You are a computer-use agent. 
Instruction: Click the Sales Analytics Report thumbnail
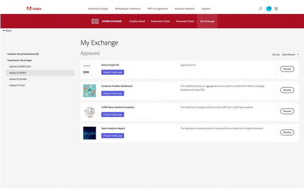90,133
